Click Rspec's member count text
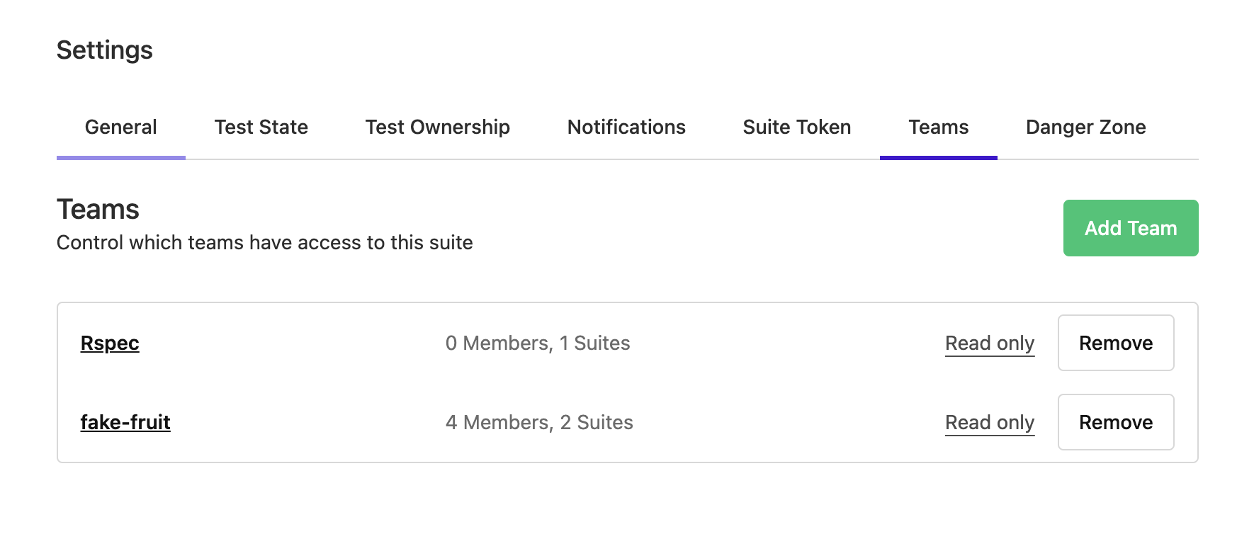Viewport: 1237px width, 534px height. (x=537, y=343)
